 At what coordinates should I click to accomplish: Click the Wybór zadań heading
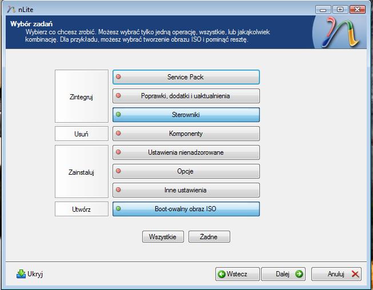(x=31, y=24)
